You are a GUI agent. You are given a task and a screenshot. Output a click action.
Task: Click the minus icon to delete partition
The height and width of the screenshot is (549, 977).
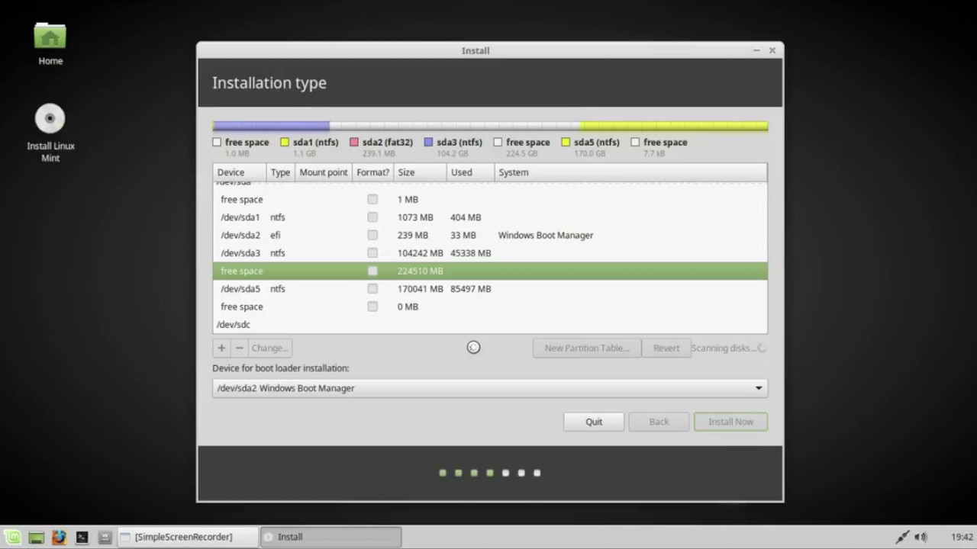(x=240, y=348)
